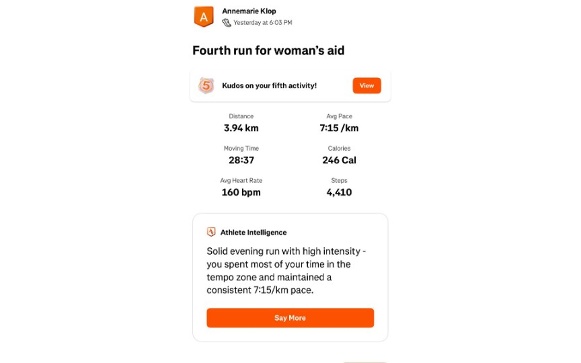Click the running shoe activity icon
This screenshot has height=363, width=581.
[227, 23]
